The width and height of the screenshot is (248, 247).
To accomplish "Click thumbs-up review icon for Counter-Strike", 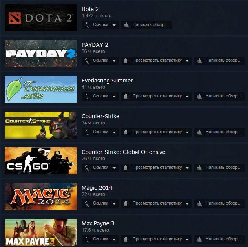I will coord(200,132).
